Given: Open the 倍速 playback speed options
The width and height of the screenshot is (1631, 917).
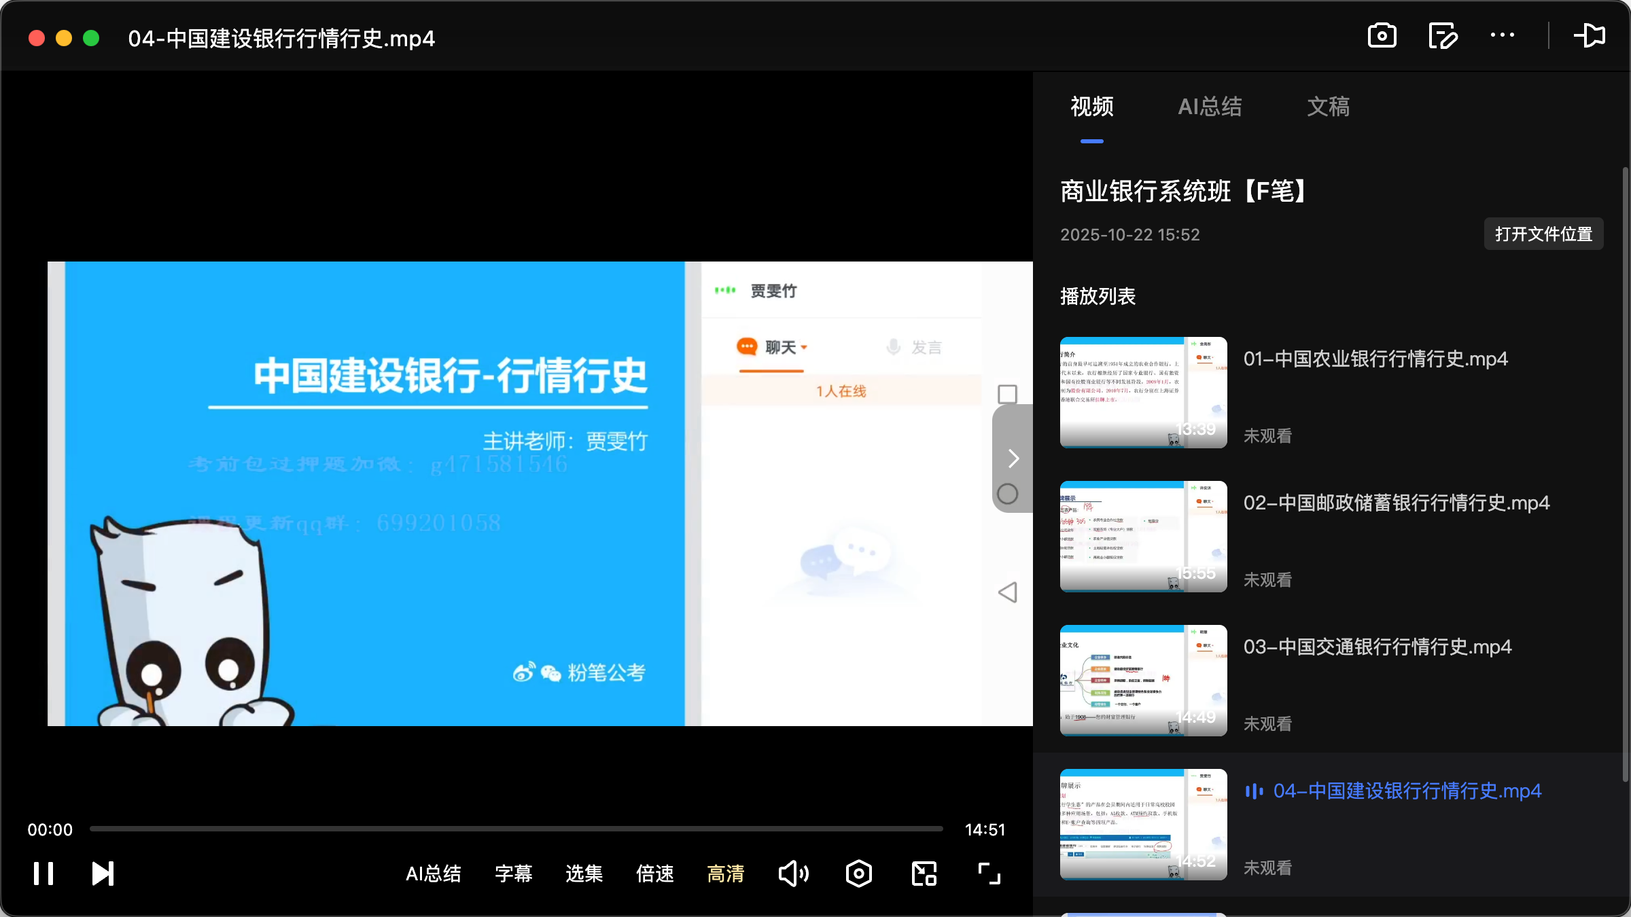Looking at the screenshot, I should [x=654, y=874].
